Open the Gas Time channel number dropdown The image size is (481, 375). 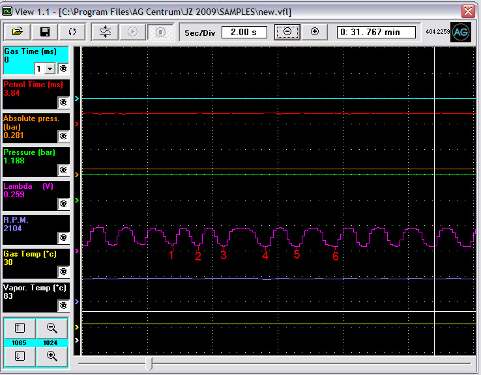[x=51, y=68]
